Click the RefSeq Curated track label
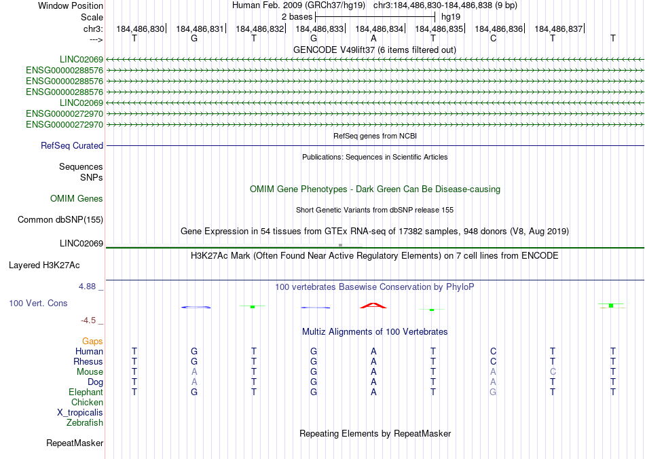Viewport: 645px width, 459px height. [x=72, y=145]
